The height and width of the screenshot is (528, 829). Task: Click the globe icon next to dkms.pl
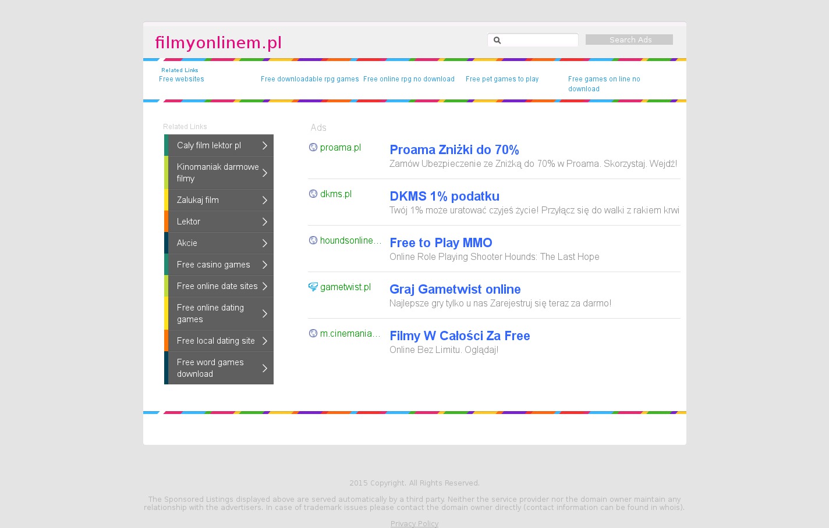[x=313, y=194]
